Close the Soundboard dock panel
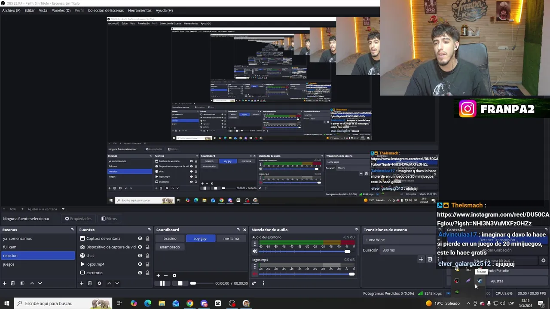This screenshot has height=309, width=550. click(x=245, y=230)
